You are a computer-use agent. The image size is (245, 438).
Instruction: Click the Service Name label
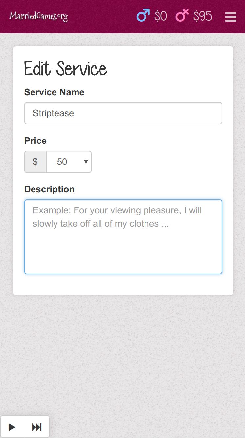click(54, 92)
